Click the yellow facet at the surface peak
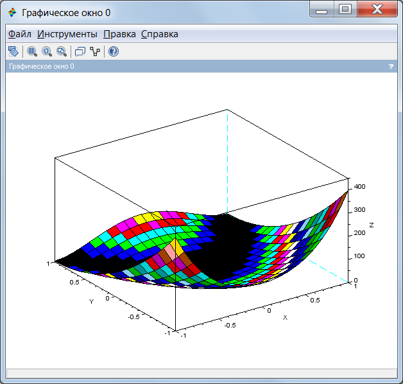 coord(178,247)
